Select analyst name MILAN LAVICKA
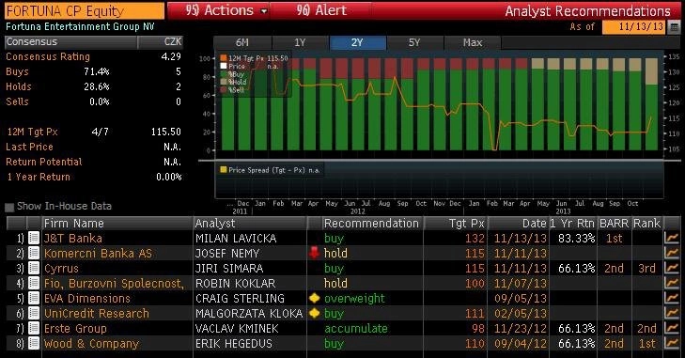 coord(236,239)
